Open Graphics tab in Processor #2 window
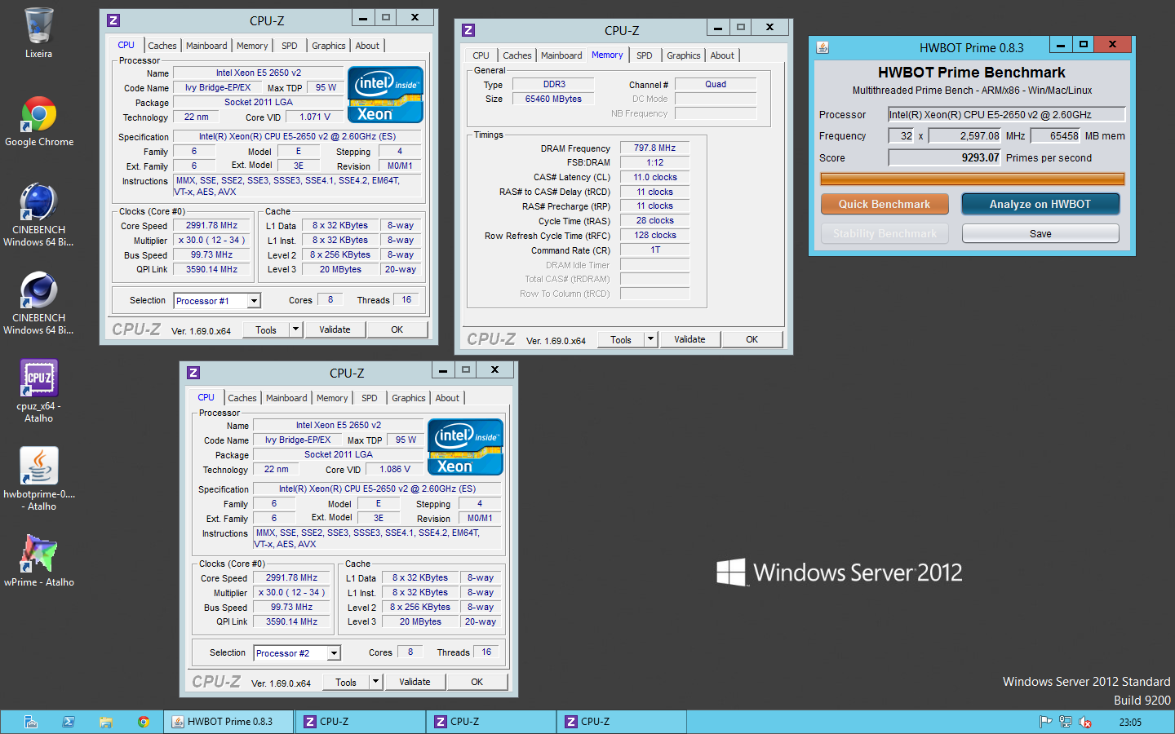This screenshot has height=734, width=1175. [x=409, y=398]
